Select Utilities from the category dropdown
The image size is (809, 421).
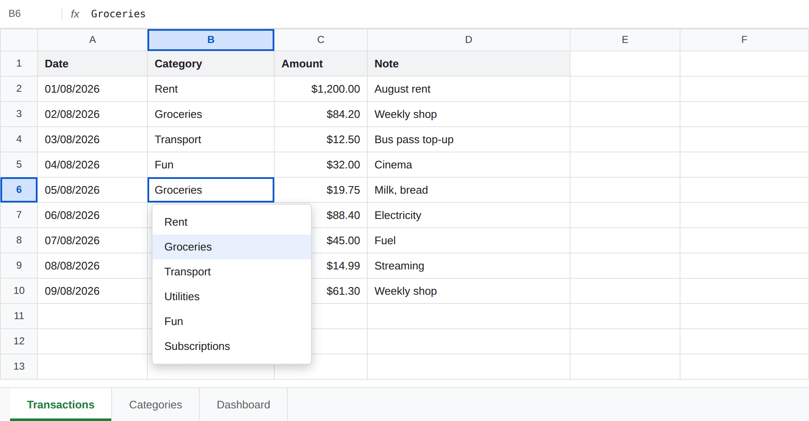pyautogui.click(x=231, y=296)
